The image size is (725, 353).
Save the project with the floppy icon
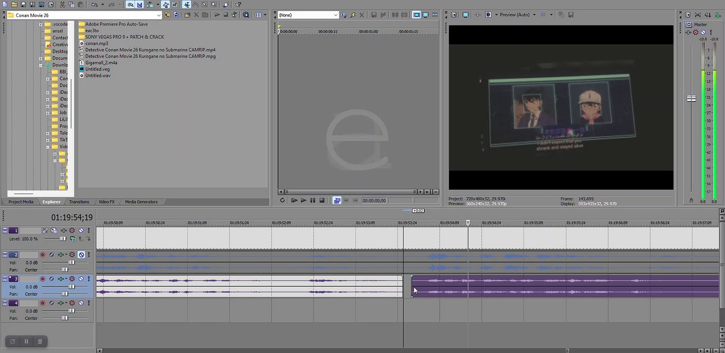click(x=23, y=4)
